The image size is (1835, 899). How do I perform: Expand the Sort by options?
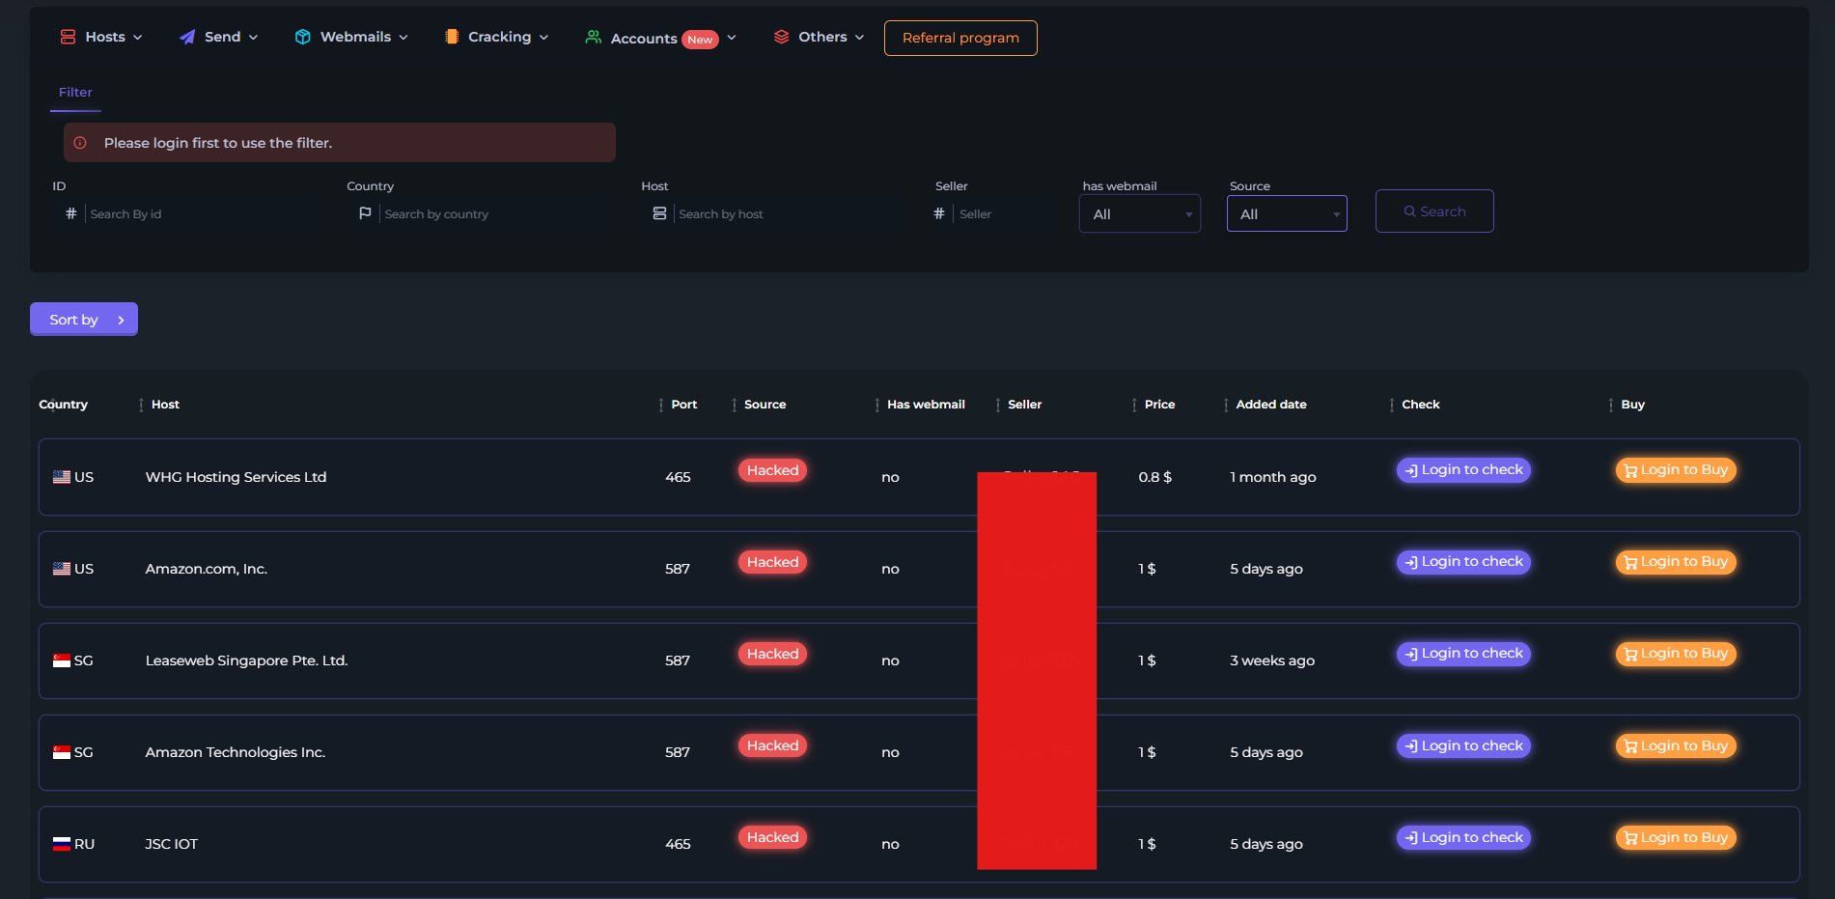coord(84,320)
